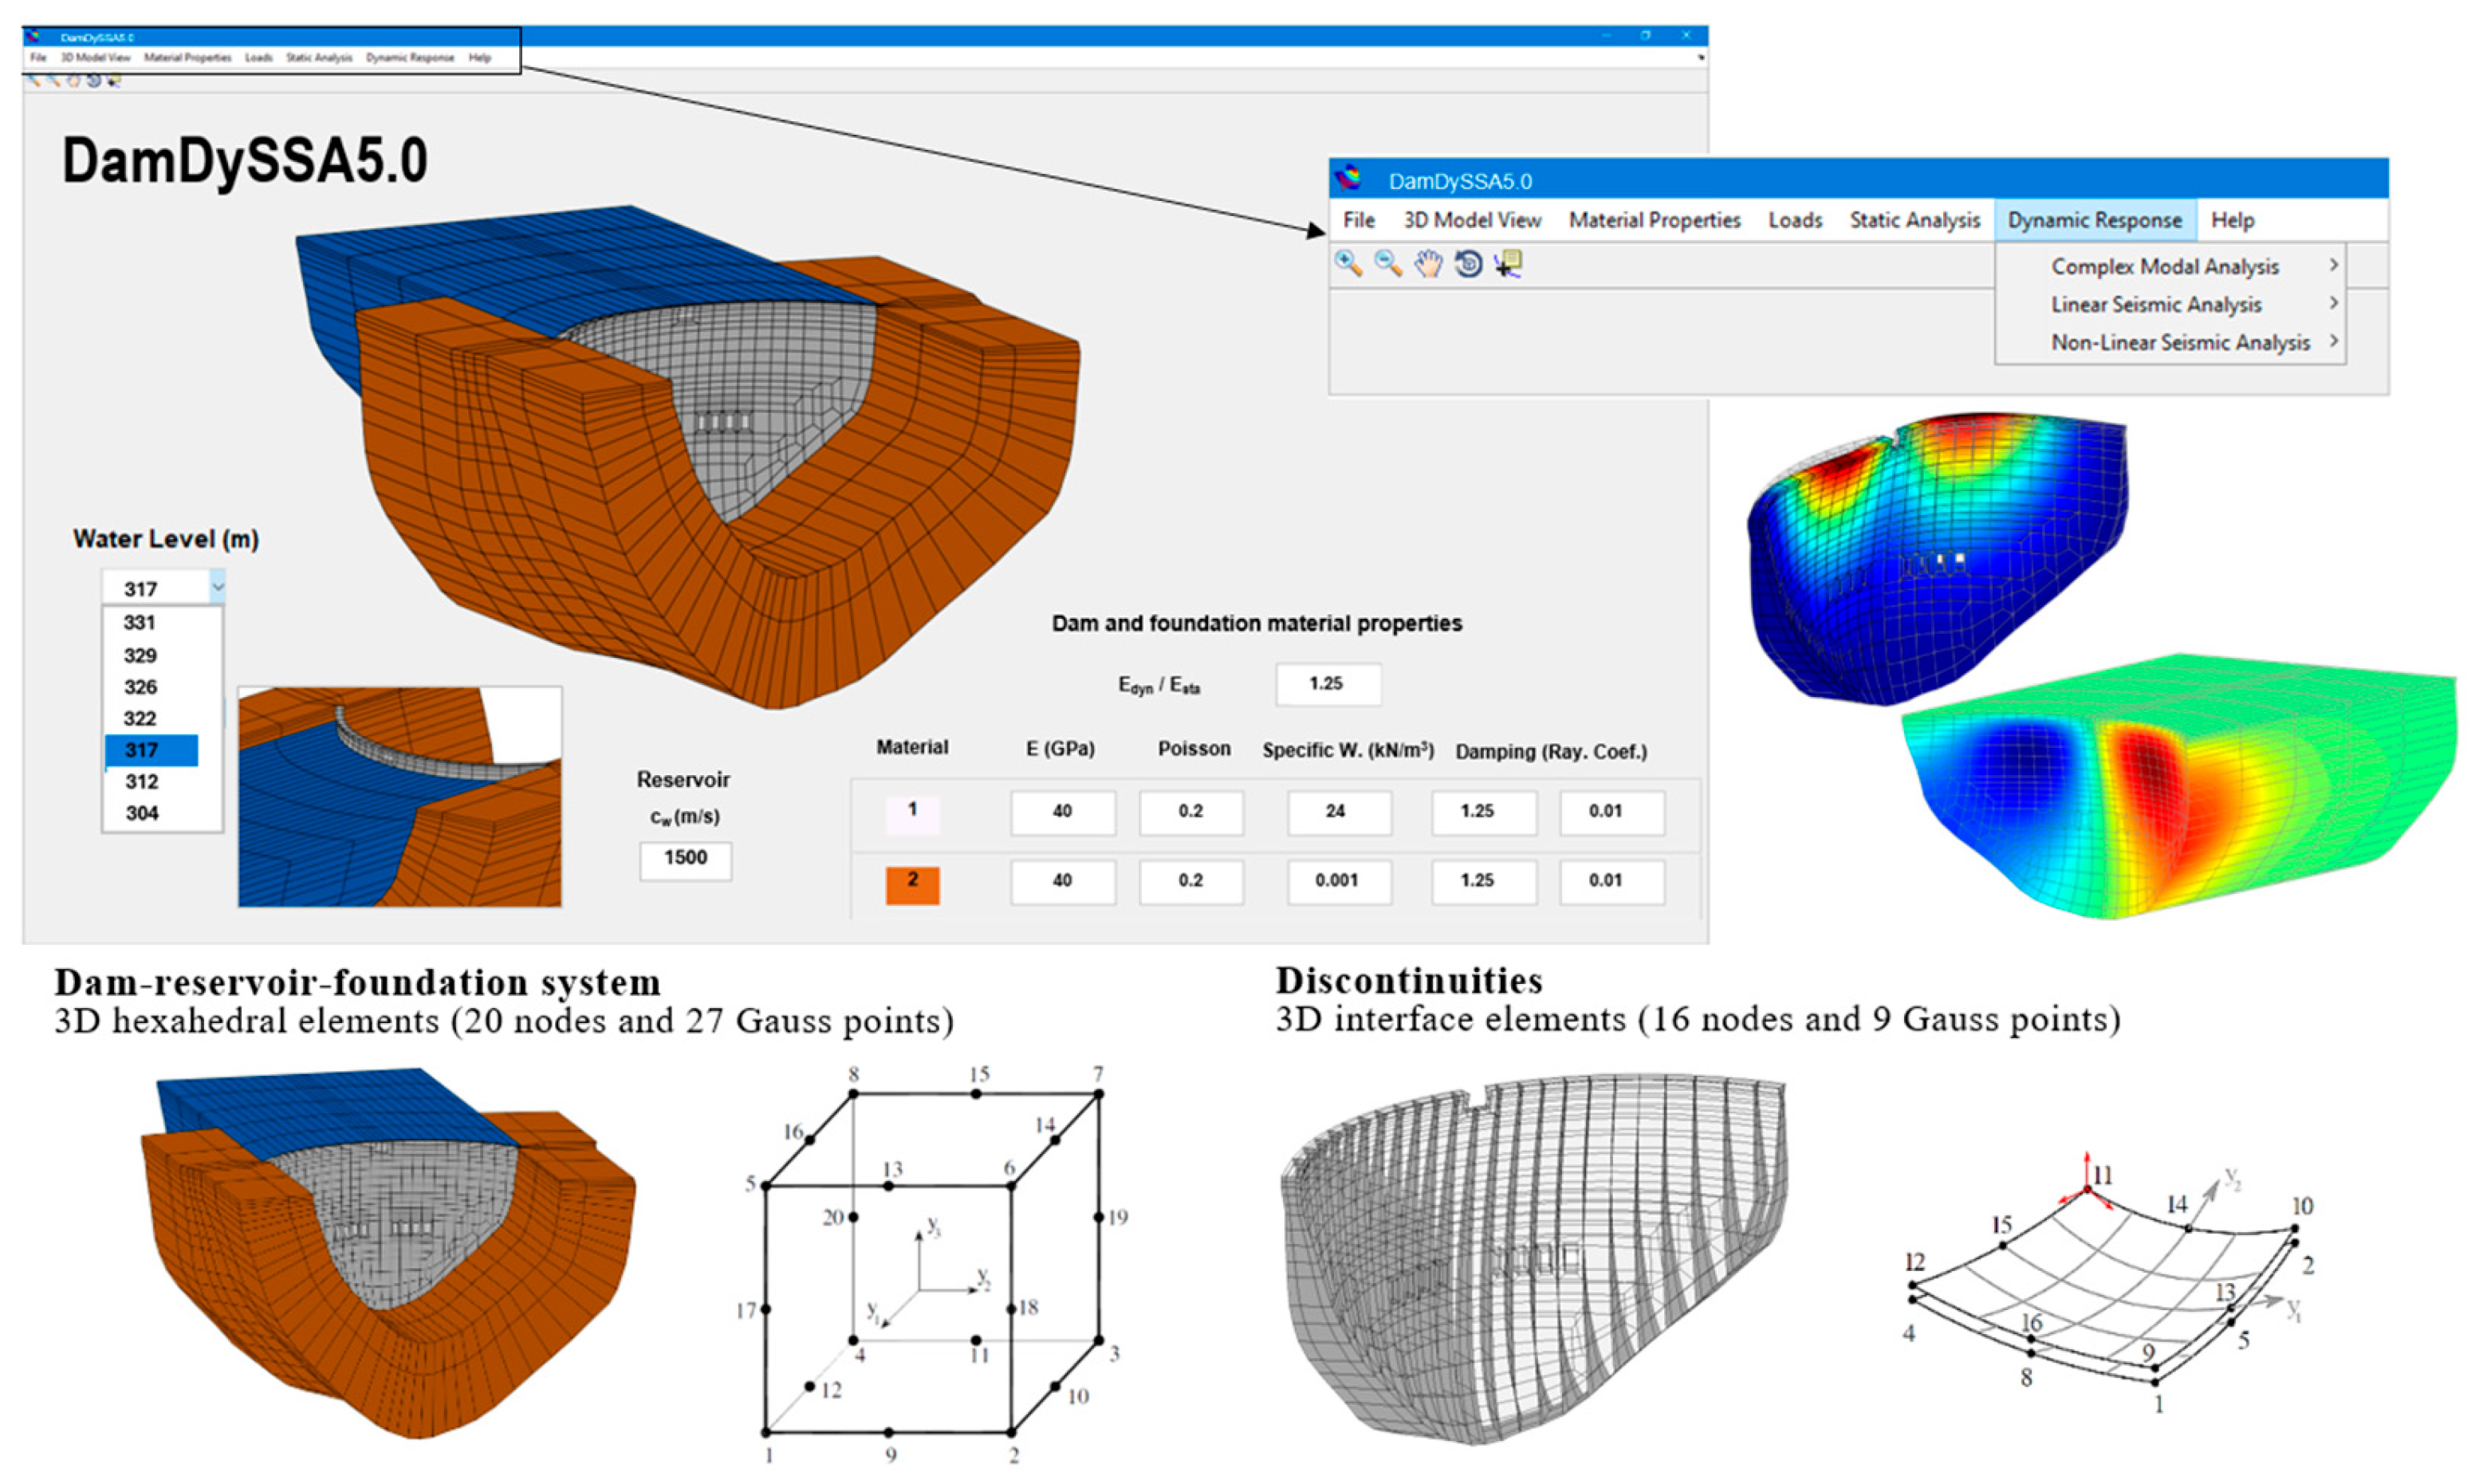Image resolution: width=2475 pixels, height=1484 pixels.
Task: Select small Zoom In icon in main window toolbar
Action: pyautogui.click(x=34, y=81)
